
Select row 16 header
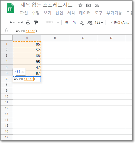coord(6,132)
